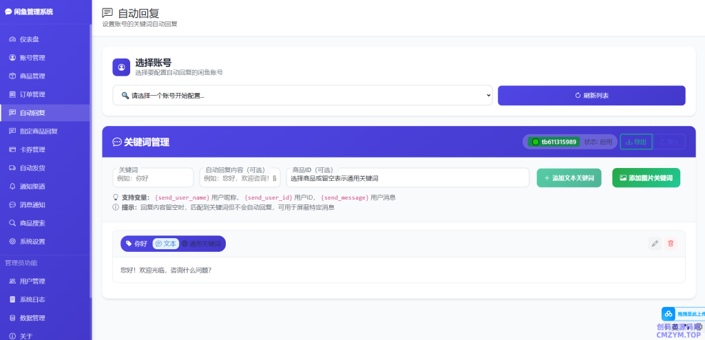Open 系统设置 system settings

point(32,242)
